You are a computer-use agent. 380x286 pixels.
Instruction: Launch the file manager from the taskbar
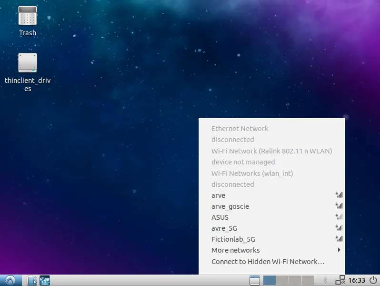coord(32,280)
